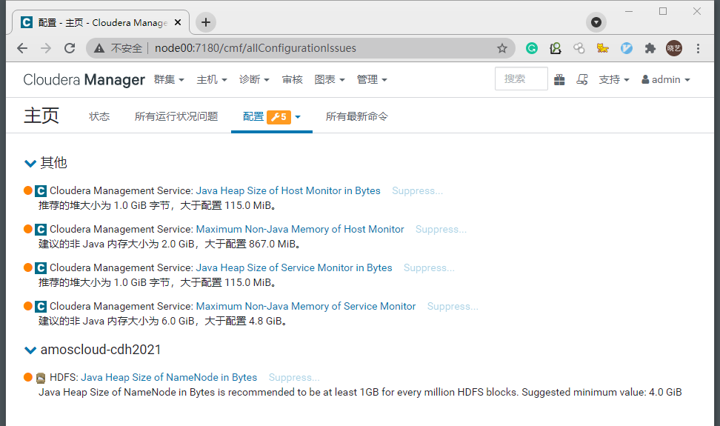720x426 pixels.
Task: Open the blue bird extension icon
Action: pos(627,48)
